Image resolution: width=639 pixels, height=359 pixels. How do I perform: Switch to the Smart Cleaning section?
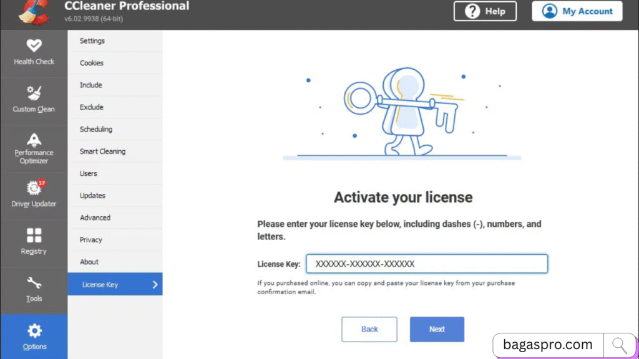102,151
